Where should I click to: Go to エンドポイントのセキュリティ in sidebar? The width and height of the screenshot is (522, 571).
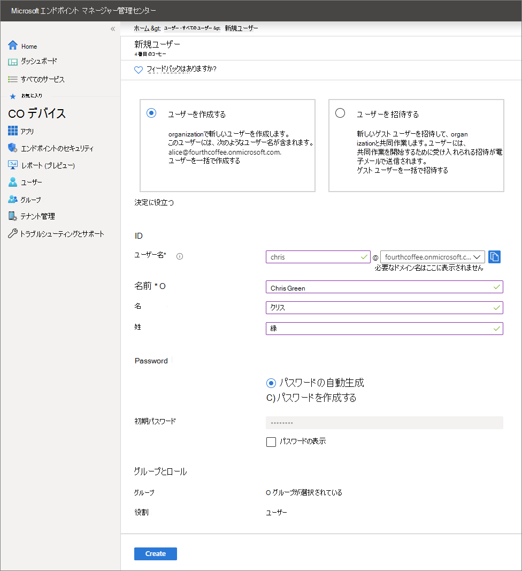tap(57, 148)
